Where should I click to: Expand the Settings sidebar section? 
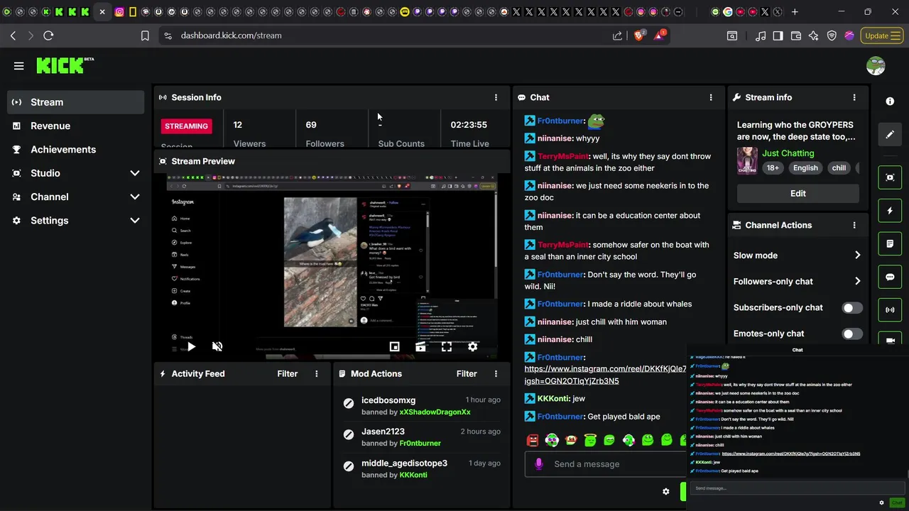(x=135, y=221)
